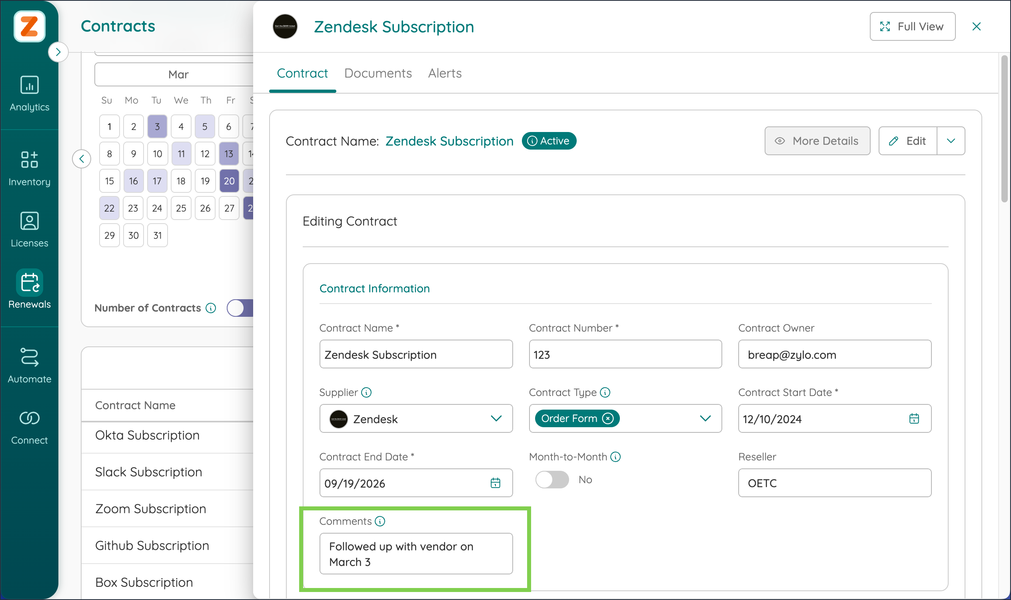
Task: Select March 20 in the calendar
Action: (x=229, y=181)
